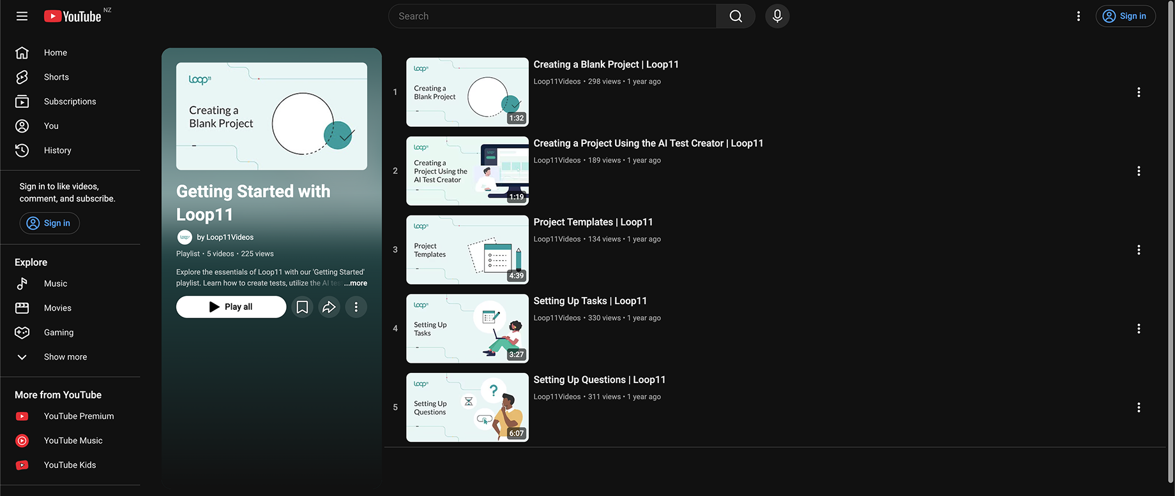The height and width of the screenshot is (496, 1175).
Task: Expand playlist description with ...more
Action: (356, 283)
